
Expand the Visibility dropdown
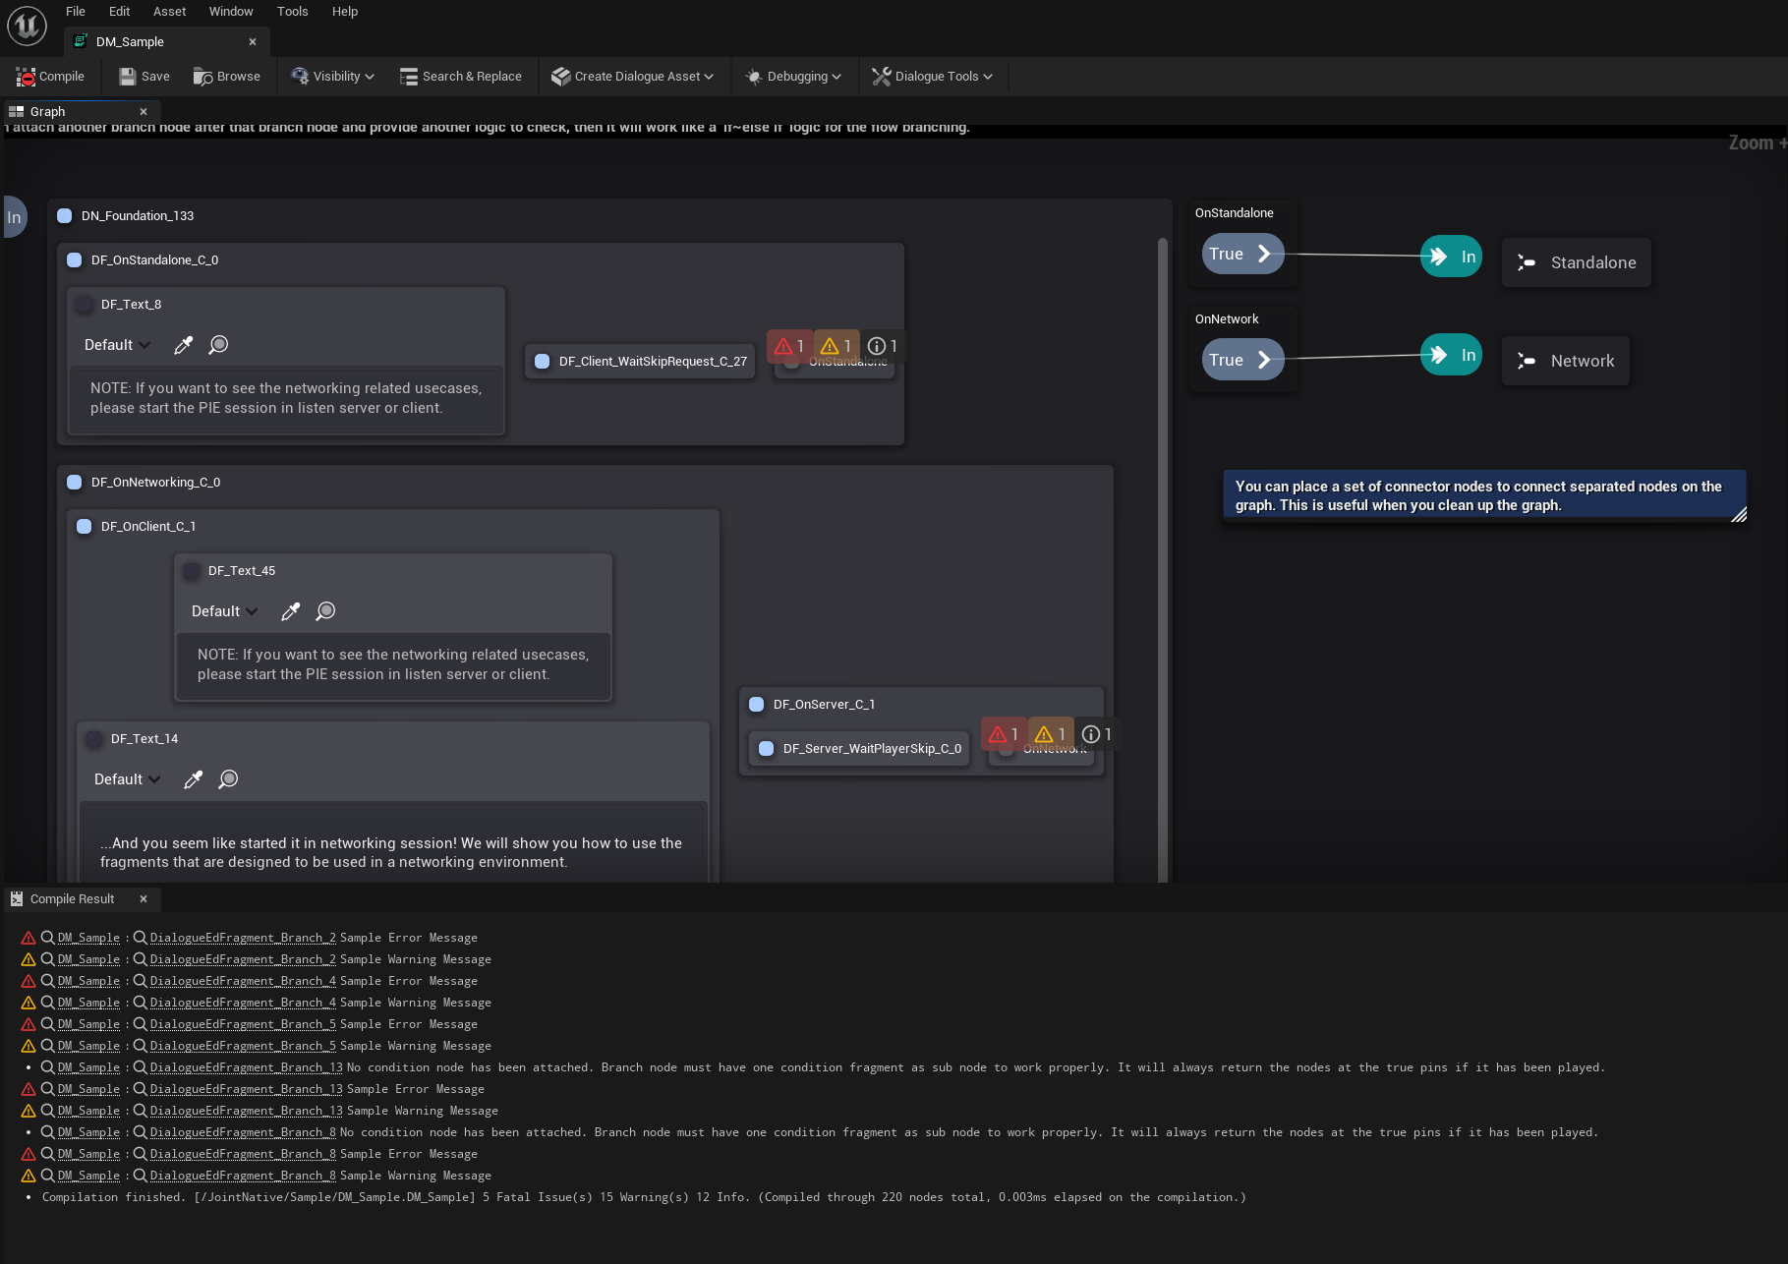coord(333,77)
